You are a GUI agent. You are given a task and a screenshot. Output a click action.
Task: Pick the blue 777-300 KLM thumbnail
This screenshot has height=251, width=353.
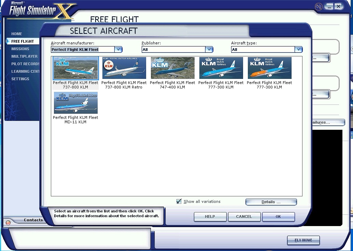(x=221, y=68)
